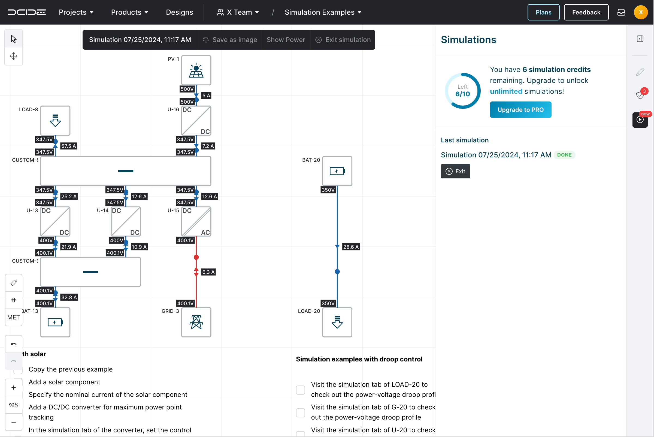654x437 pixels.
Task: Check the G-20 droop profile task
Action: tap(300, 412)
